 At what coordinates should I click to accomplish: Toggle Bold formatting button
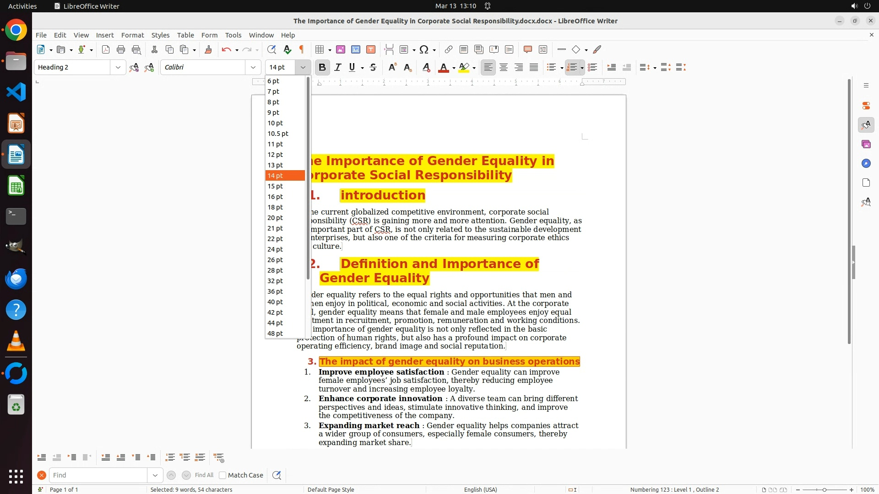coord(322,67)
